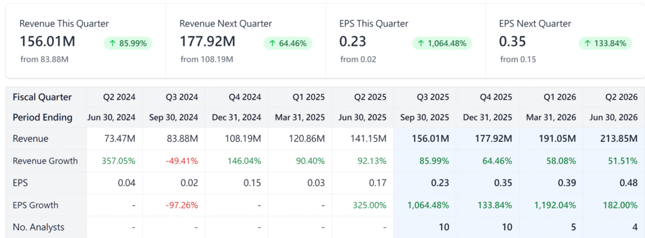Open the EPS This Quarter card
Image resolution: width=645 pixels, height=238 pixels.
(406, 41)
